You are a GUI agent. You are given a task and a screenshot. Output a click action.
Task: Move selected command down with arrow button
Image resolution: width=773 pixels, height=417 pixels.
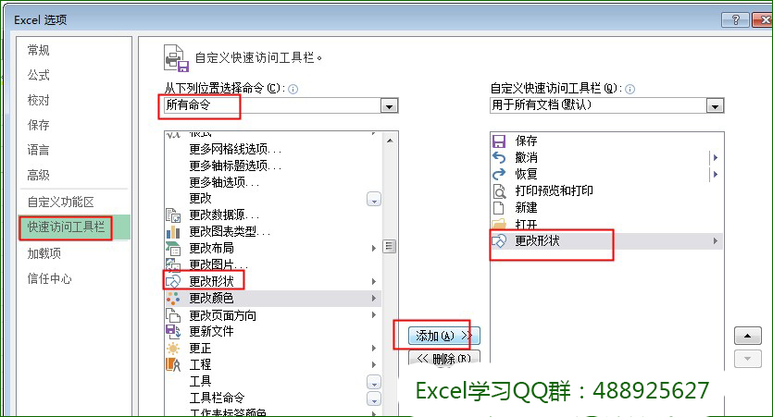(x=747, y=359)
